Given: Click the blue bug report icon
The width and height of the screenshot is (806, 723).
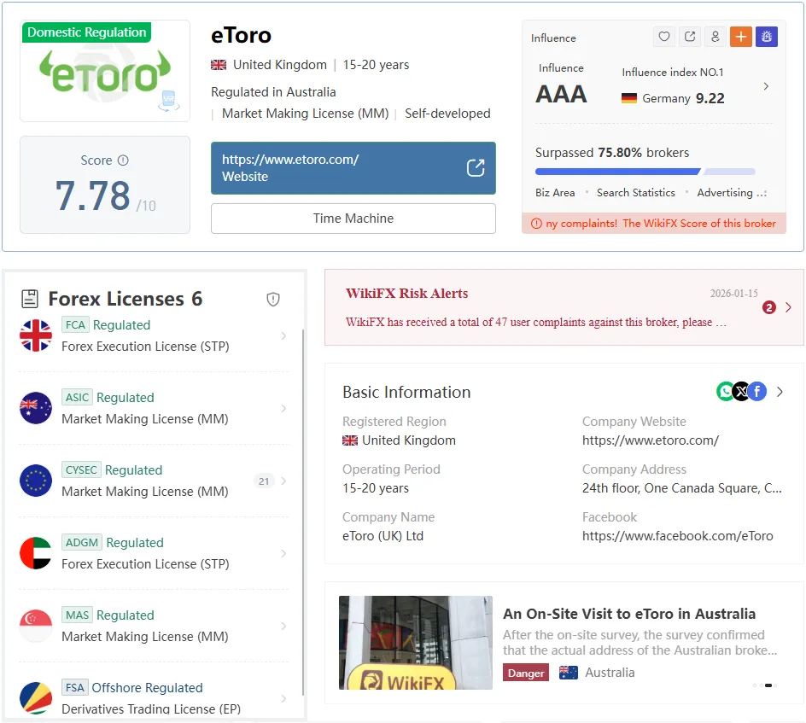Looking at the screenshot, I should click(x=767, y=37).
